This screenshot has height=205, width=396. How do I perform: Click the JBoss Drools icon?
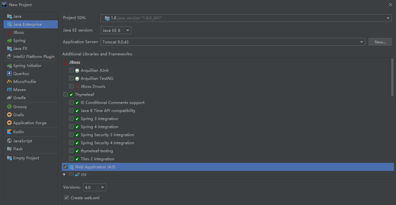[77, 87]
